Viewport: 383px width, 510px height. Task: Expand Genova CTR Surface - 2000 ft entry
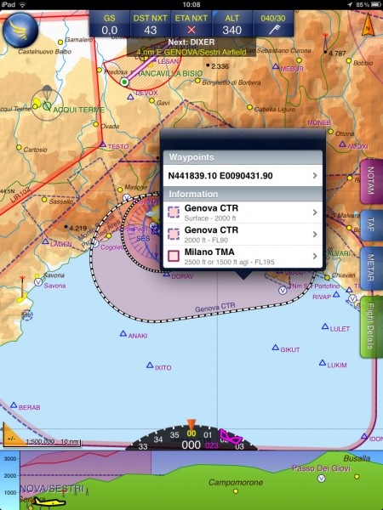click(243, 212)
